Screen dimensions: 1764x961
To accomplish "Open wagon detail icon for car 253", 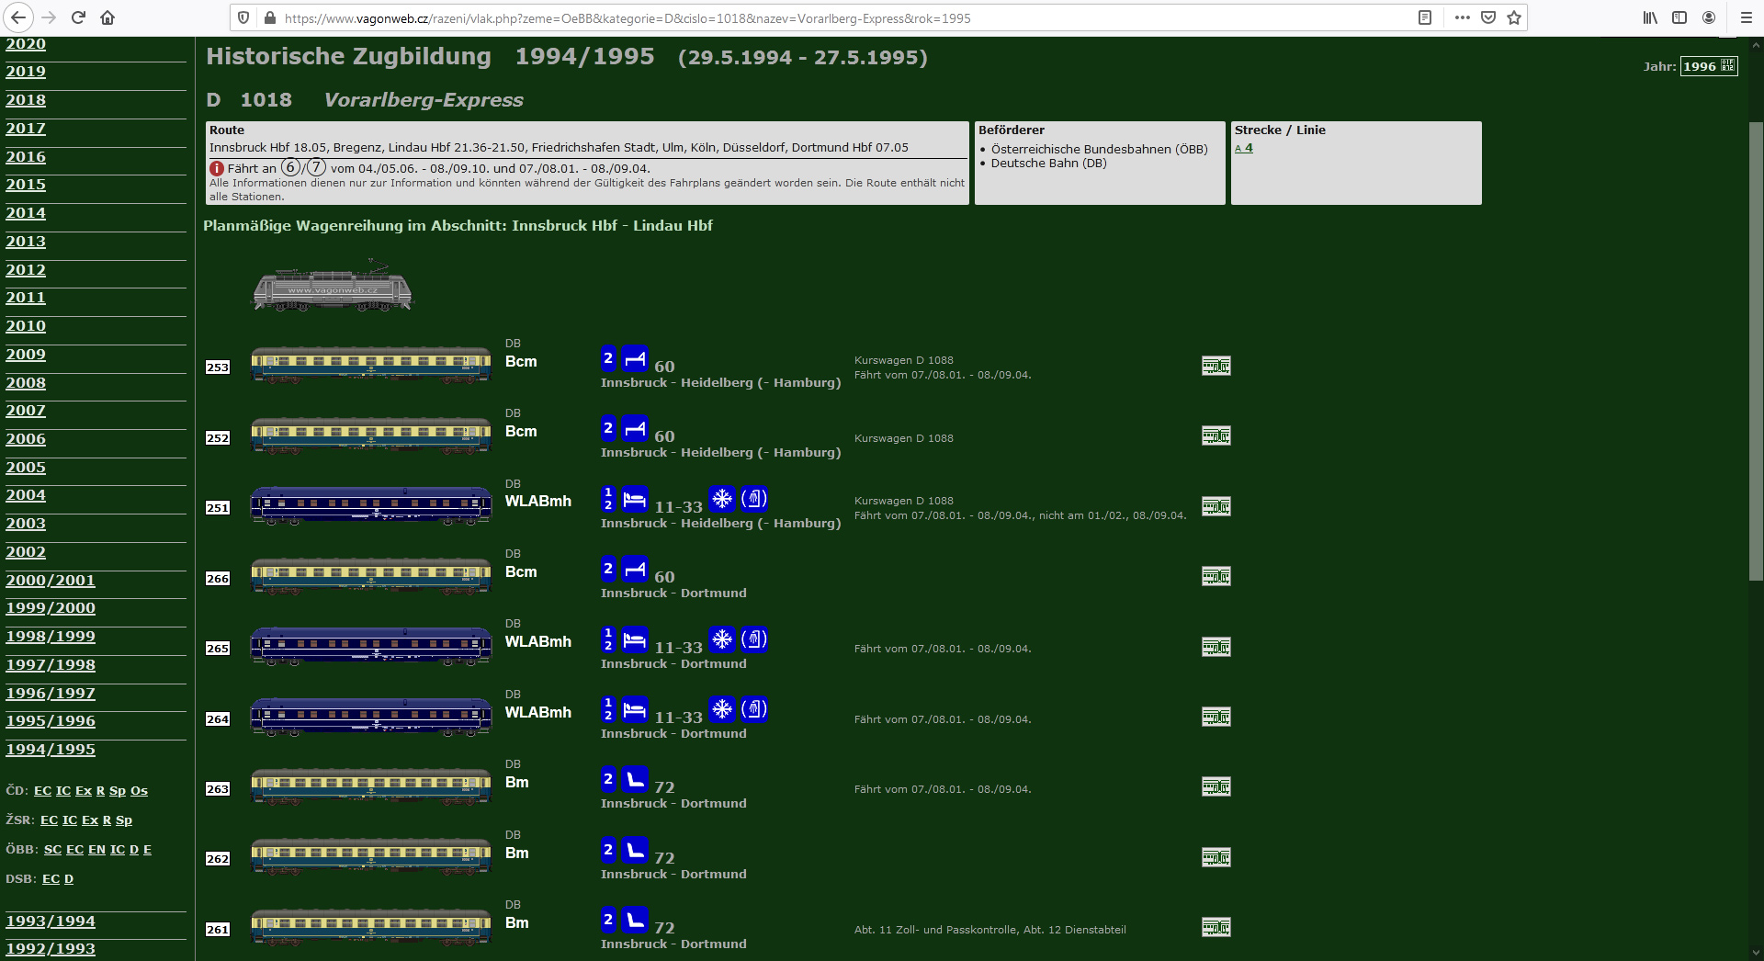I will (x=1216, y=366).
